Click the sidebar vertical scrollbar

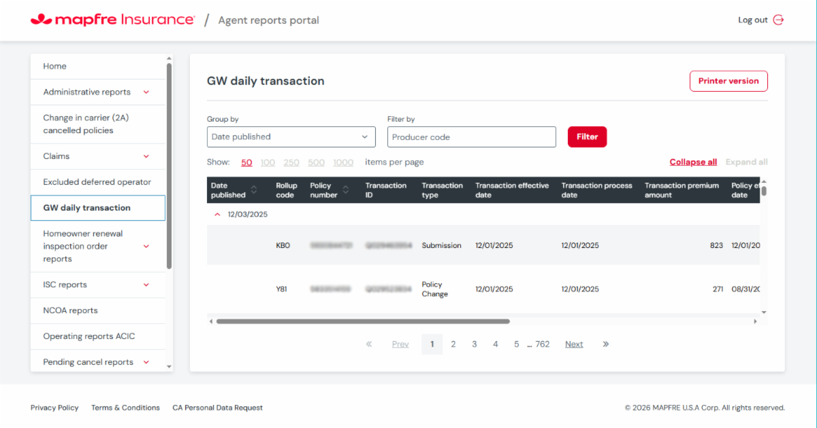tap(169, 166)
